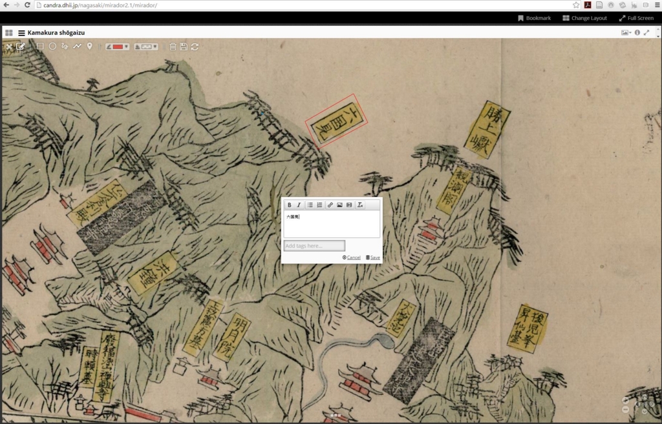Screen dimensions: 662x424
Task: Clear formatting in the annotation editor
Action: click(x=359, y=205)
